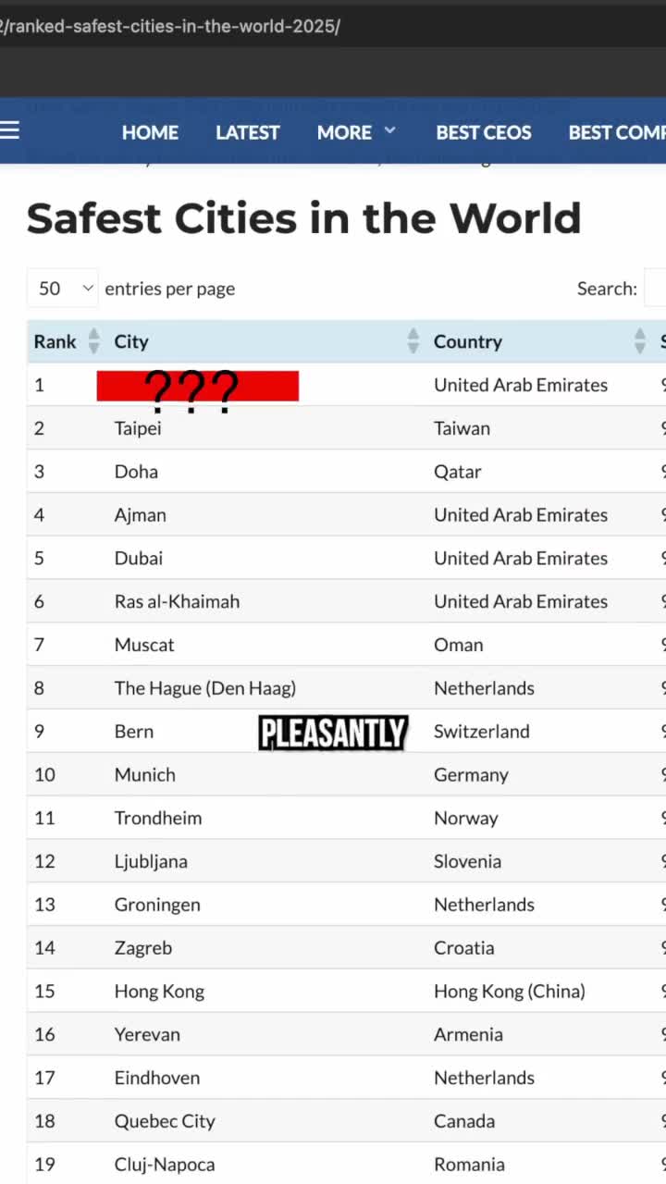This screenshot has width=666, height=1184.
Task: Select the Hong Kong row
Action: tap(347, 992)
